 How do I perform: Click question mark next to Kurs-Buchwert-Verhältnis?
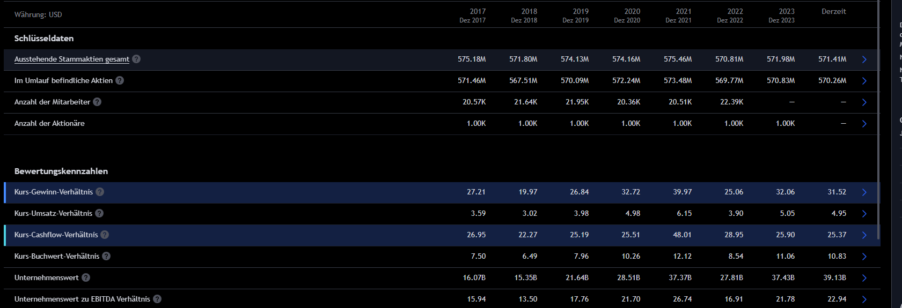106,256
